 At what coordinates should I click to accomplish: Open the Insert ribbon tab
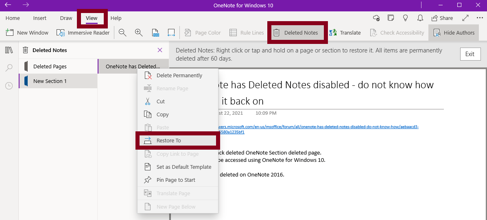tap(40, 18)
